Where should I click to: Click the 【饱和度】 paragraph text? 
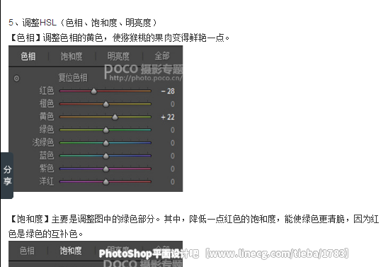[x=193, y=226]
